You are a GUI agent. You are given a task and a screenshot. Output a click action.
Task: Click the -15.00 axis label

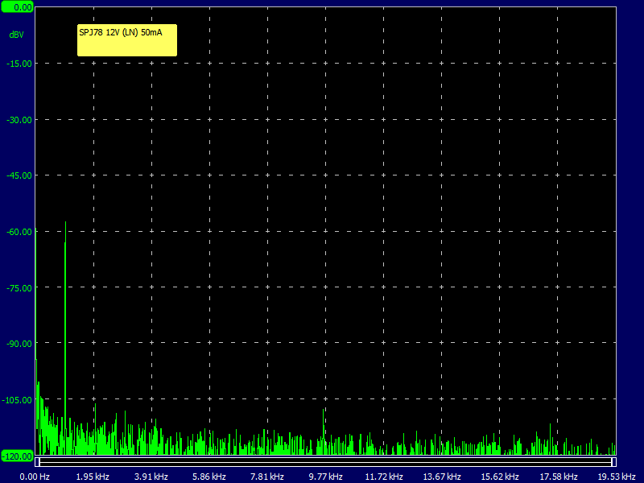click(x=19, y=64)
